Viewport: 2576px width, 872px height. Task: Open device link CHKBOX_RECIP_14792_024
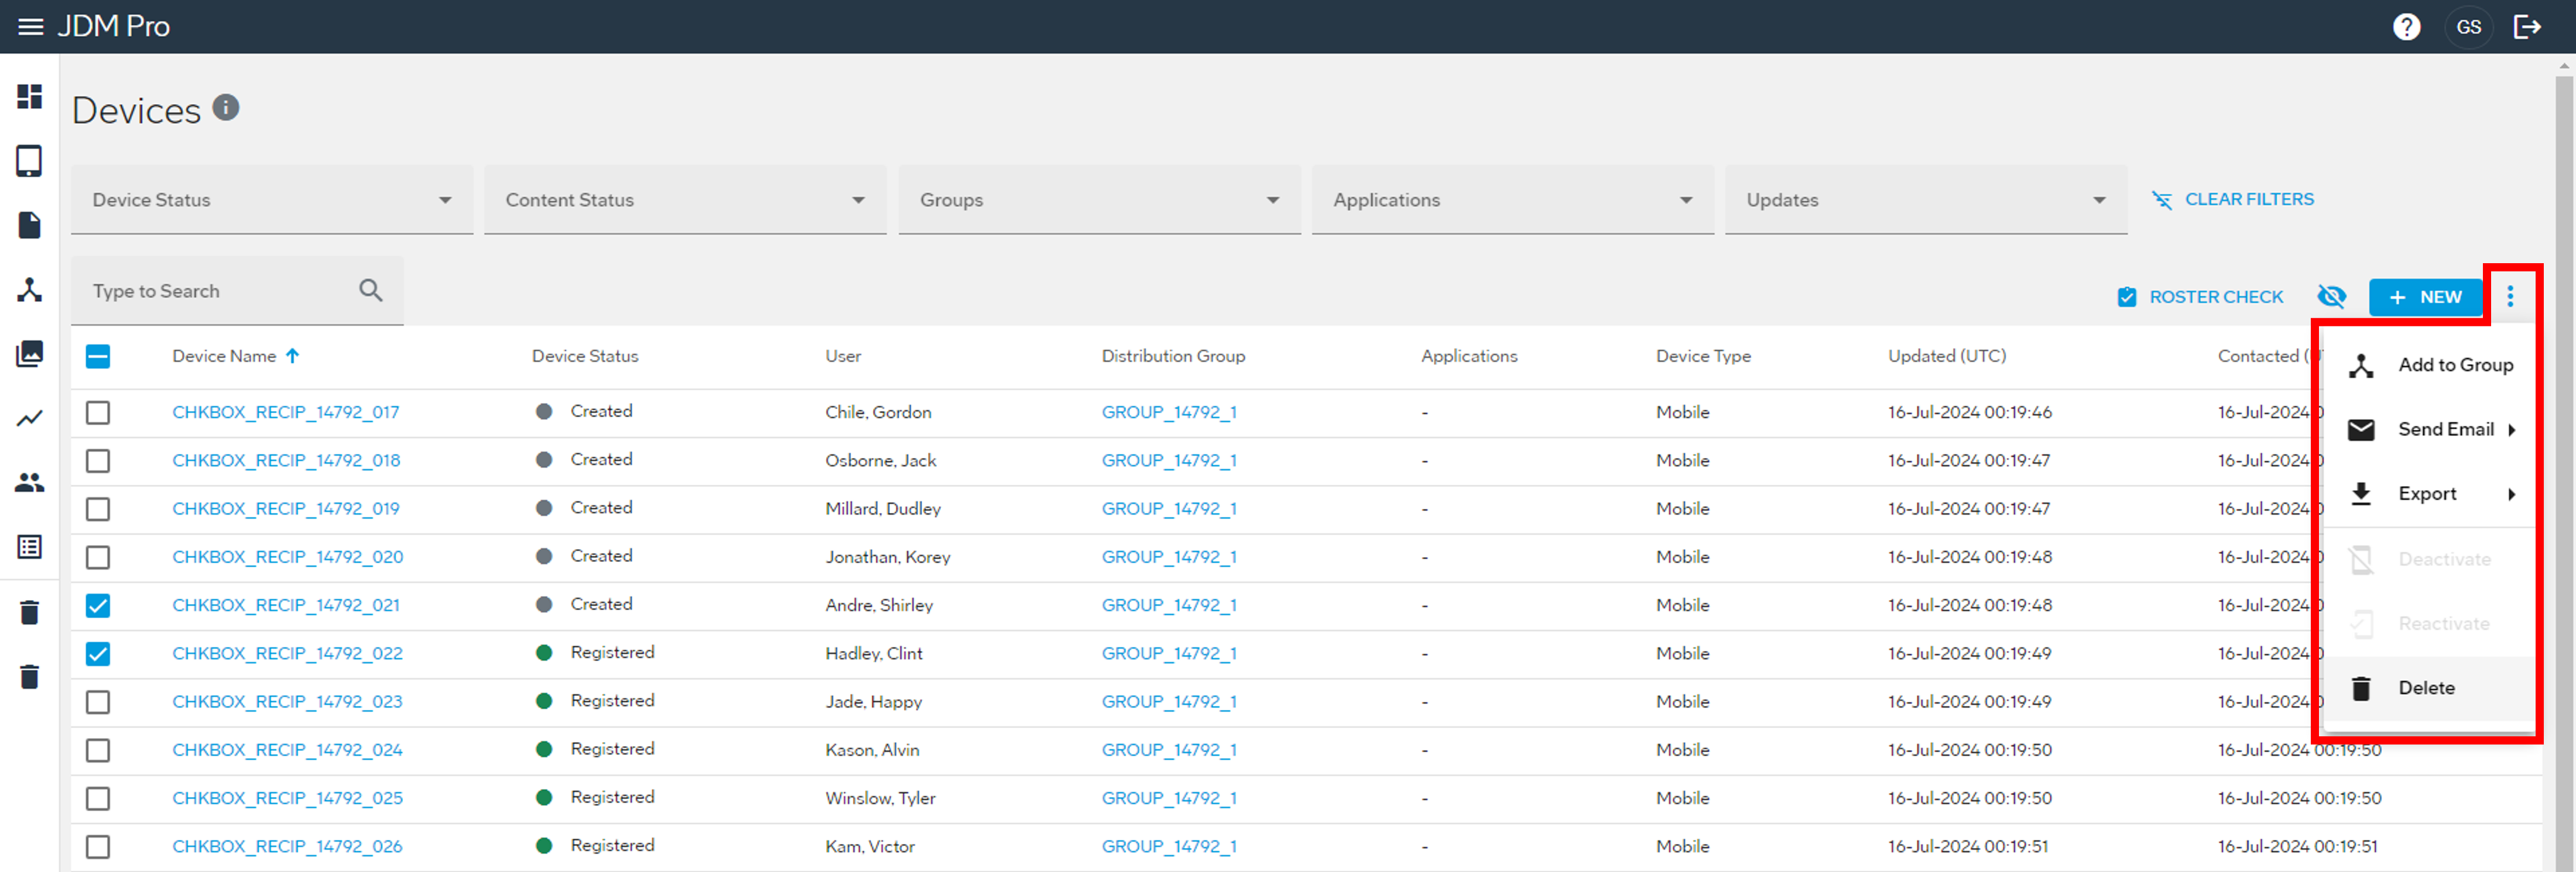[x=287, y=750]
